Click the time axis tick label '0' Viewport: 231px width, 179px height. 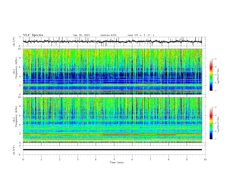[x=23, y=159]
